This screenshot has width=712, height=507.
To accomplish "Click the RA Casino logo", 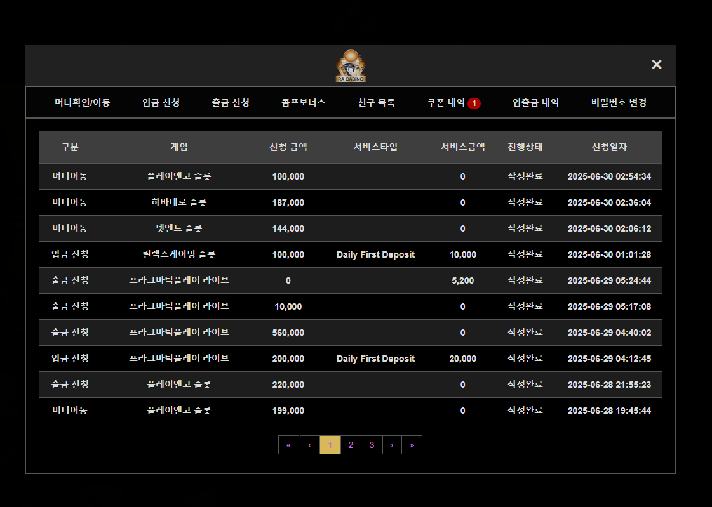I will tap(351, 66).
